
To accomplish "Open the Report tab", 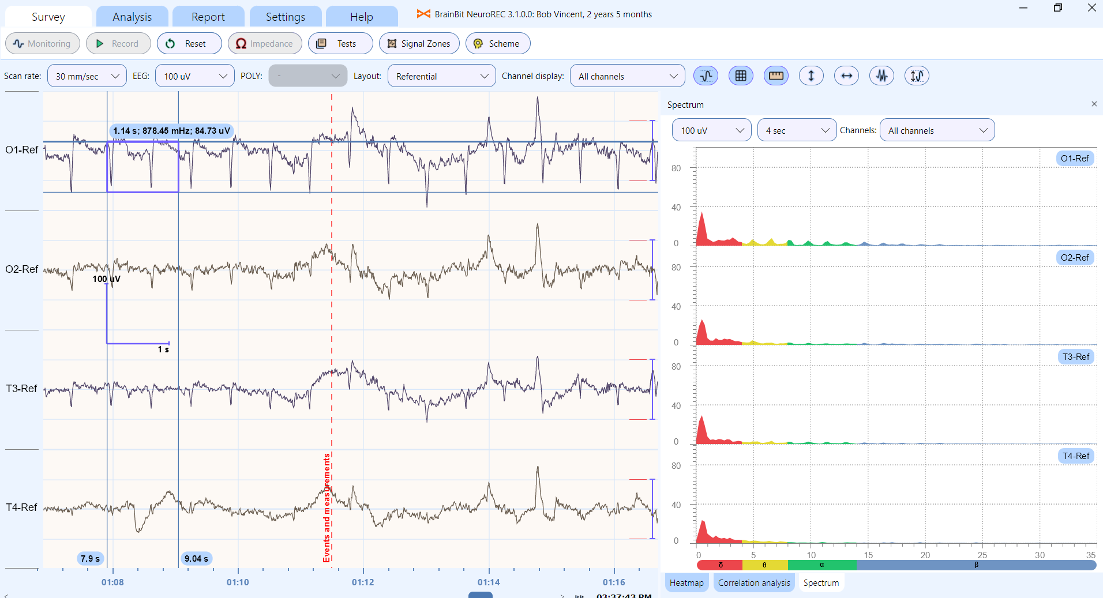I will click(208, 17).
